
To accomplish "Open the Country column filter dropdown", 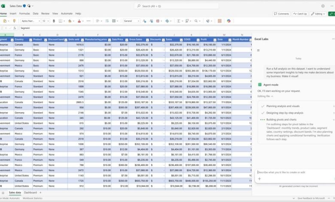I will click(30, 40).
